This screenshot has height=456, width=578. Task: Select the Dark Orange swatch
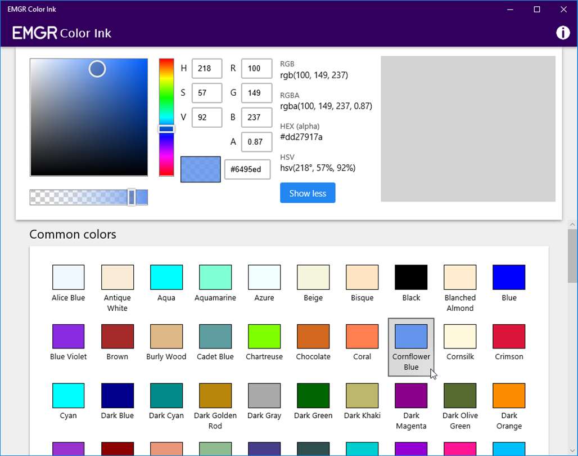[x=509, y=395]
